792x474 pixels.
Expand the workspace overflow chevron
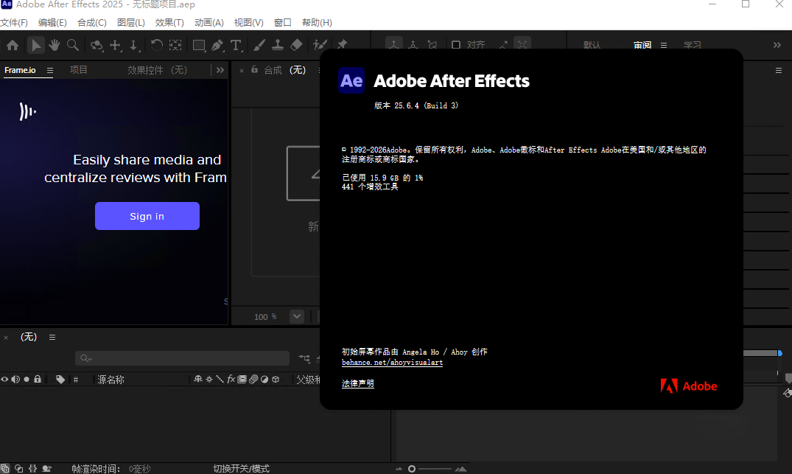point(777,45)
